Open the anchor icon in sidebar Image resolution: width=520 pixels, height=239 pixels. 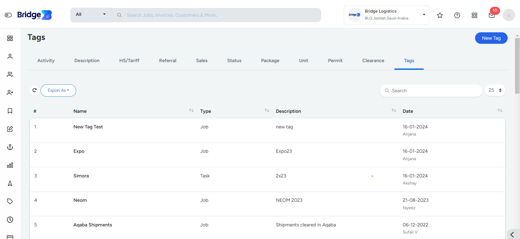click(10, 147)
